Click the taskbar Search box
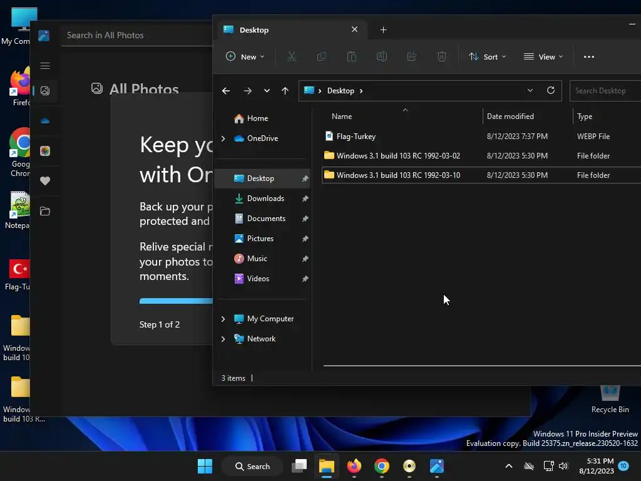The image size is (641, 481). (252, 466)
